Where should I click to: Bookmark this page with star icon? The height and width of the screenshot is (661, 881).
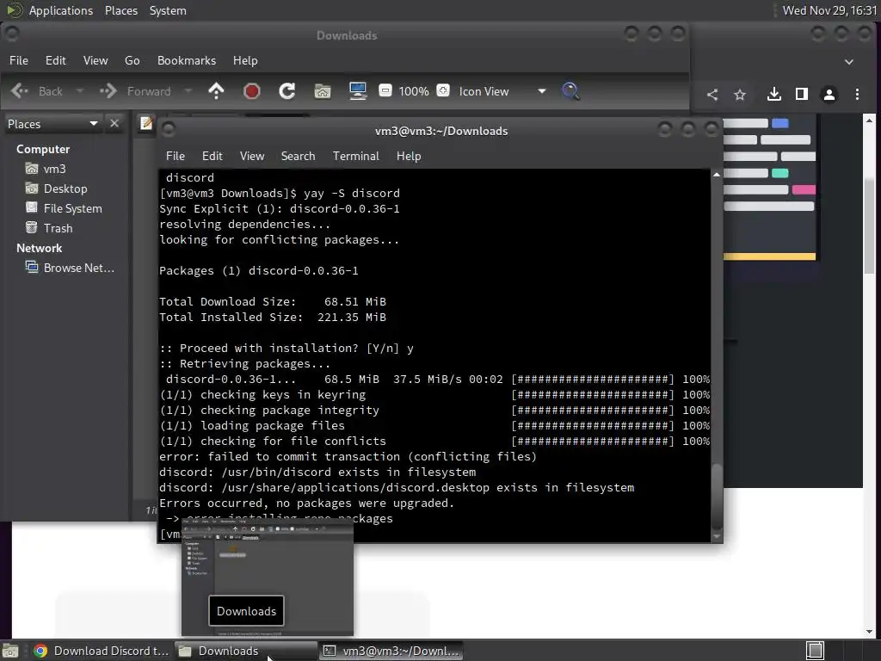tap(740, 95)
